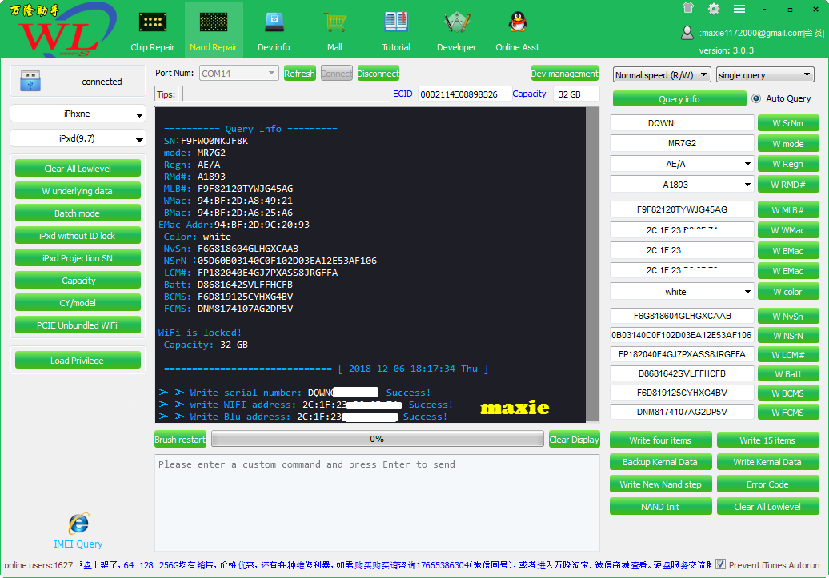Open the iPhxne device type dropdown
829x578 pixels.
[x=78, y=114]
